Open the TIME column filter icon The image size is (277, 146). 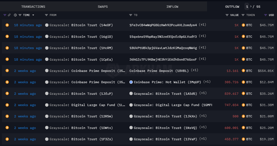pyautogui.click(x=20, y=15)
